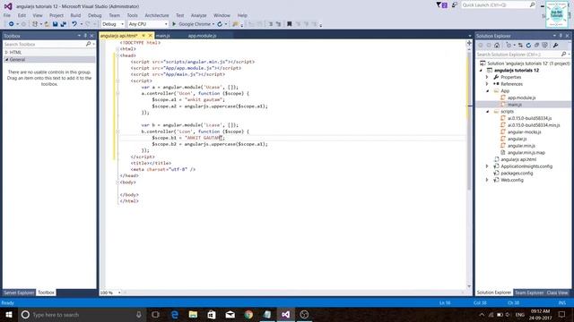Viewport: 574px width, 322px height.
Task: Toggle bookmark with the toolbar bookmark icon
Action: [x=289, y=24]
